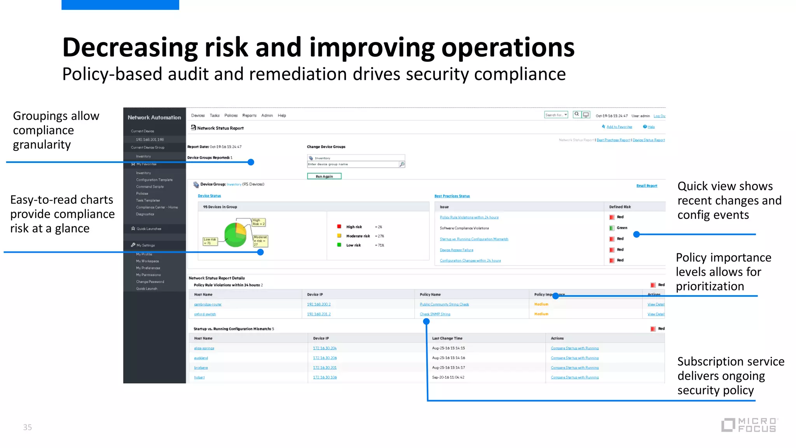Image resolution: width=796 pixels, height=448 pixels.
Task: Click the green risk flag for Software Compliance
Action: [x=612, y=228]
